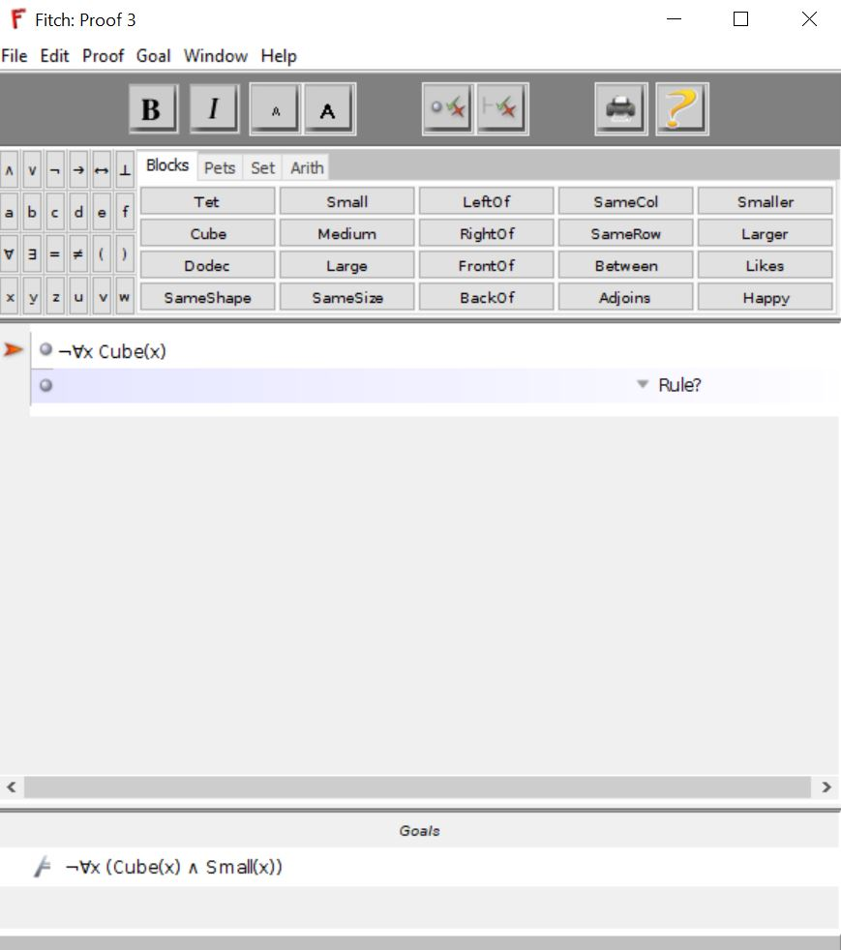
Task: Insert the disjunction ∨ symbol
Action: click(x=32, y=169)
